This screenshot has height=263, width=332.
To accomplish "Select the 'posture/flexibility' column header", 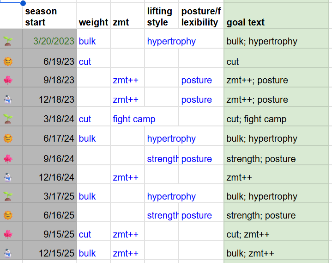I will point(201,16).
